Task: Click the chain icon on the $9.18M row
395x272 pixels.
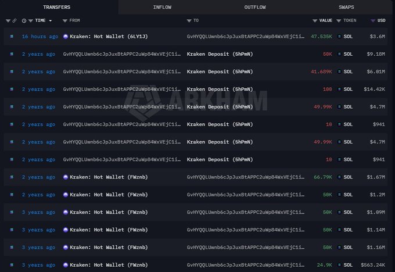Action: click(12, 54)
